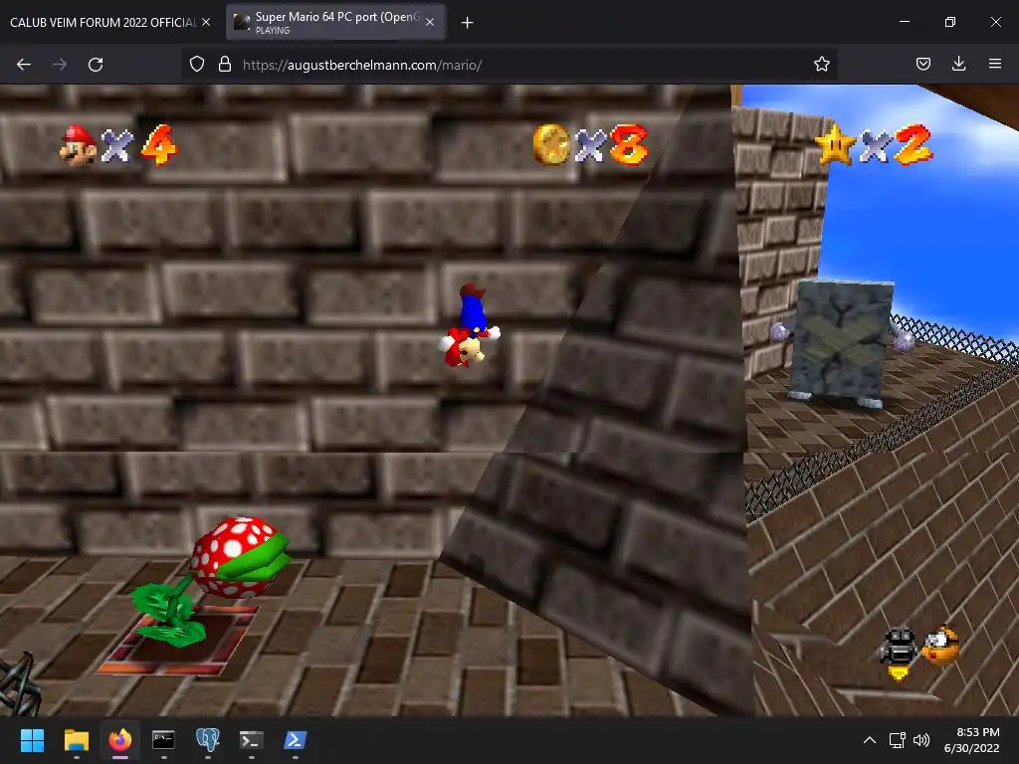The width and height of the screenshot is (1019, 764).
Task: Open the Windows Start menu
Action: 32,740
